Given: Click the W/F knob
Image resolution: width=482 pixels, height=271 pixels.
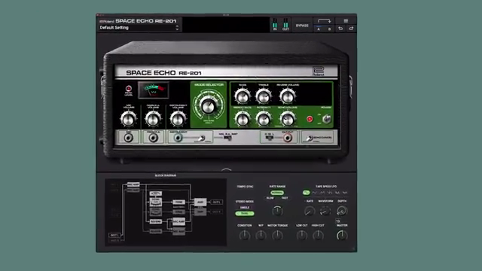Looking at the screenshot, I should tap(261, 236).
